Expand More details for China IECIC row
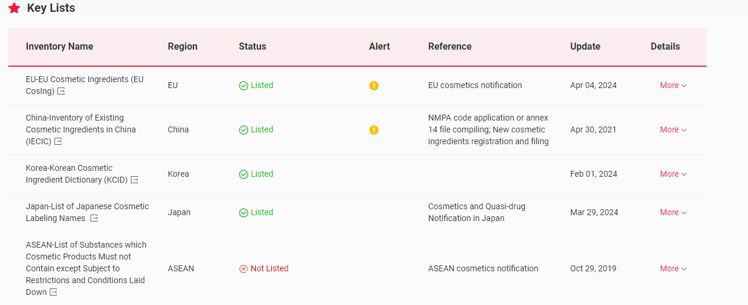The height and width of the screenshot is (305, 748). click(673, 129)
